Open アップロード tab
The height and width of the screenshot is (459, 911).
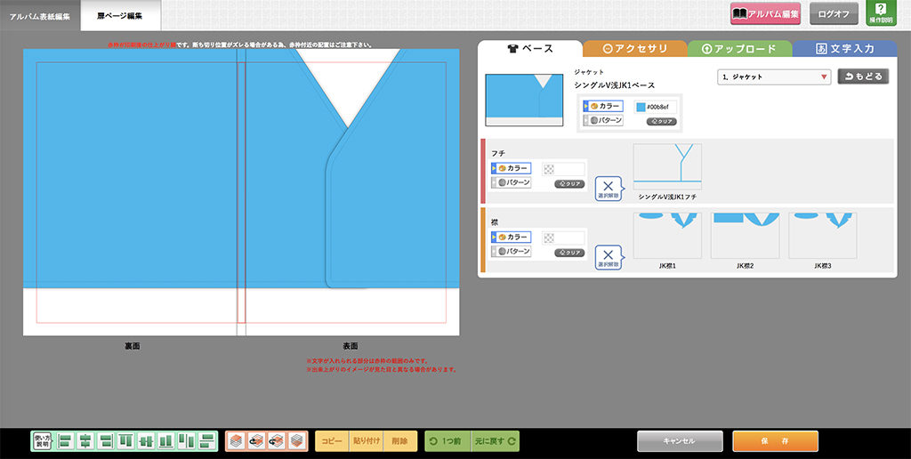(739, 49)
